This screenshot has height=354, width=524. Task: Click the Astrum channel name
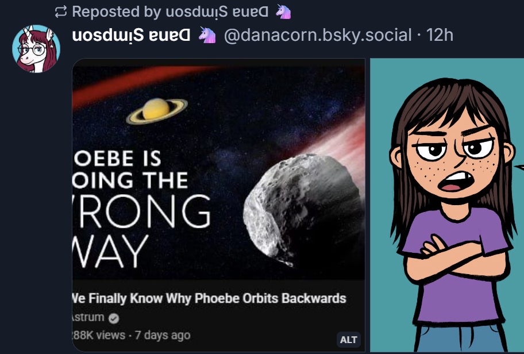(x=88, y=318)
